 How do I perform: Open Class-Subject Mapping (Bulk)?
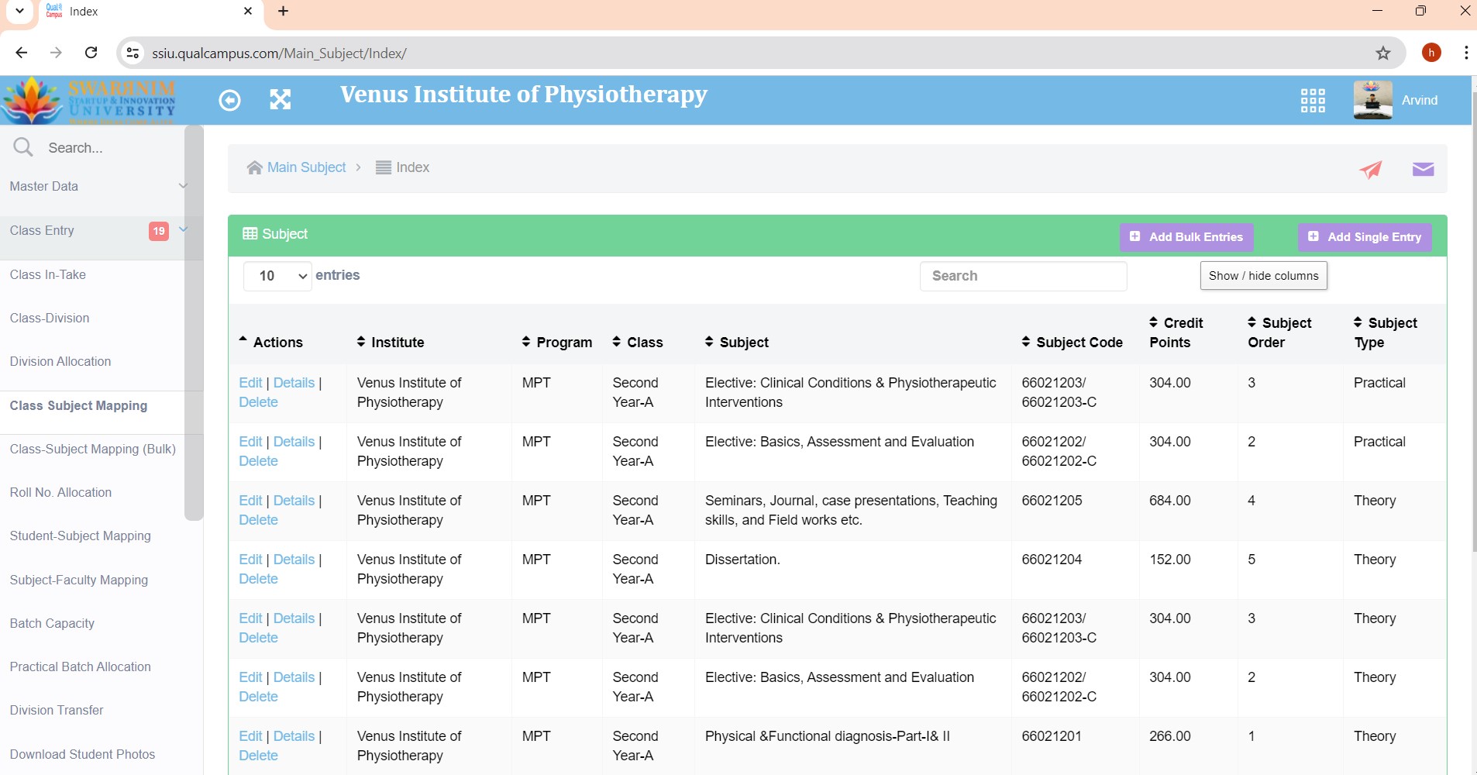(92, 449)
